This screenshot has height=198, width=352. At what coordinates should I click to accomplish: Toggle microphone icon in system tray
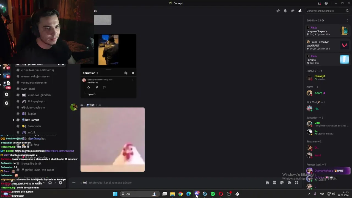(315, 194)
